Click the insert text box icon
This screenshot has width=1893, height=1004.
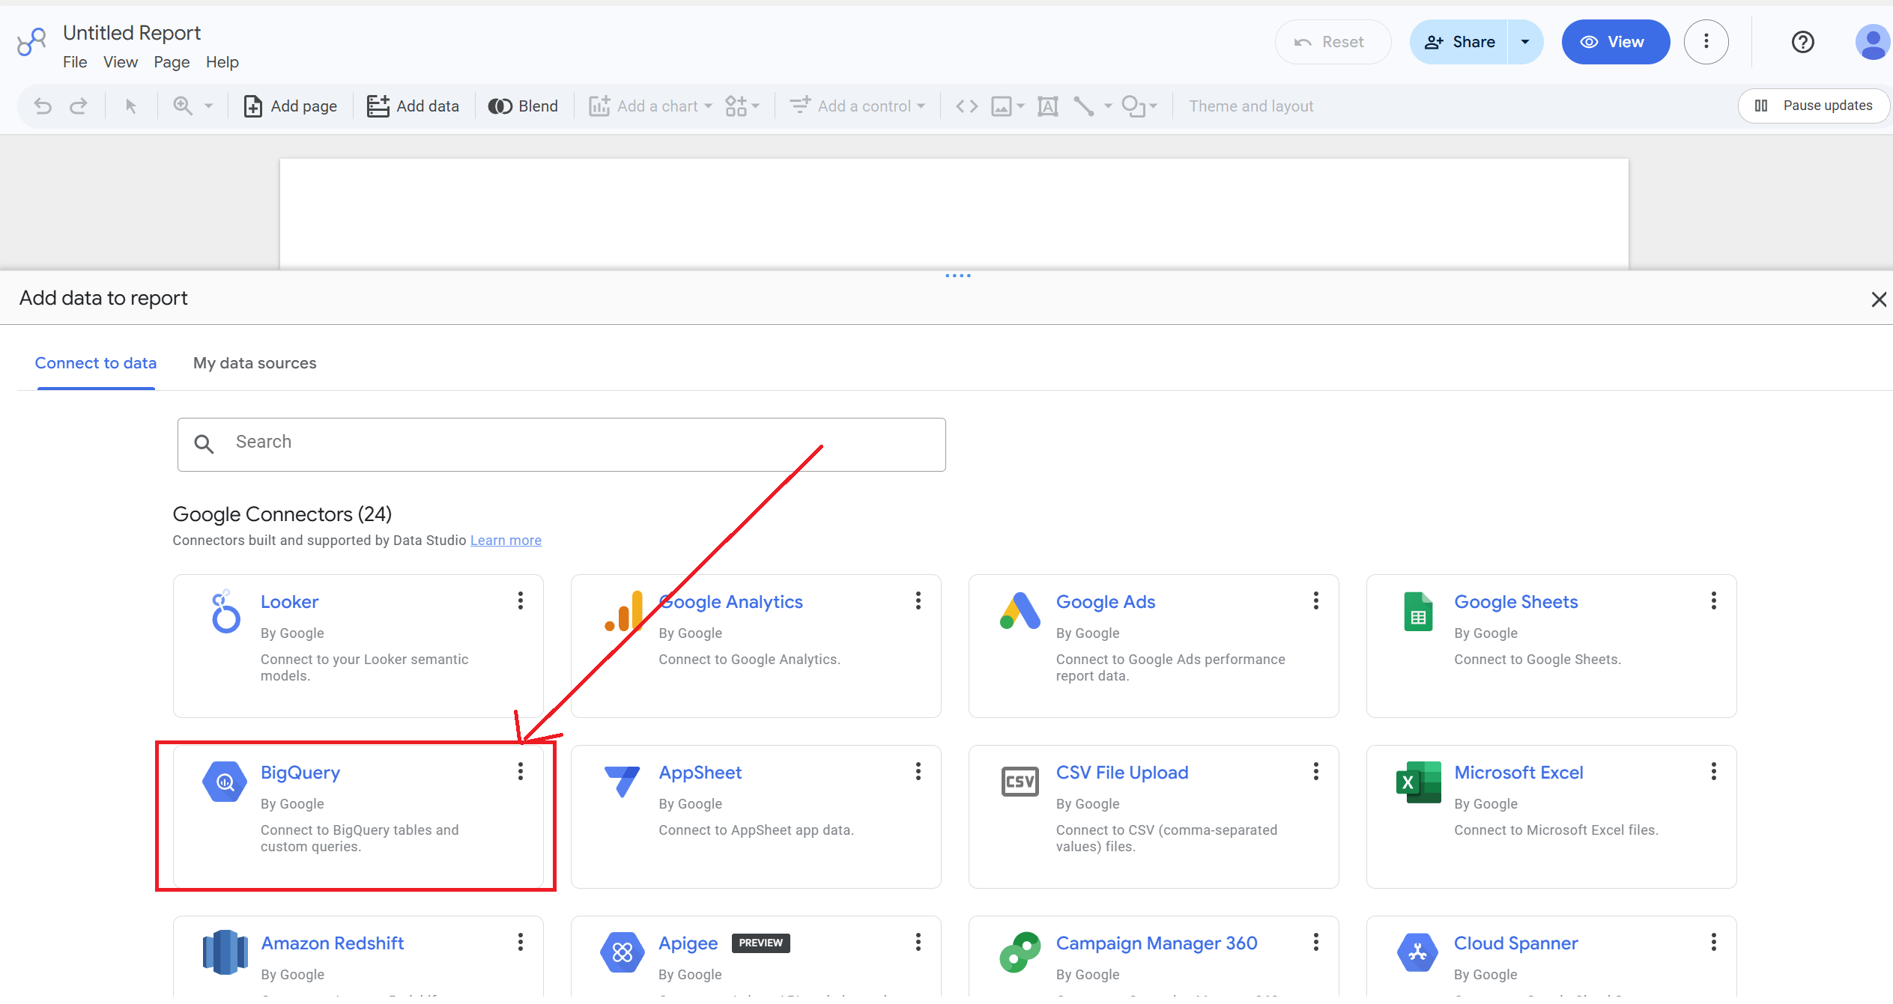[1047, 106]
